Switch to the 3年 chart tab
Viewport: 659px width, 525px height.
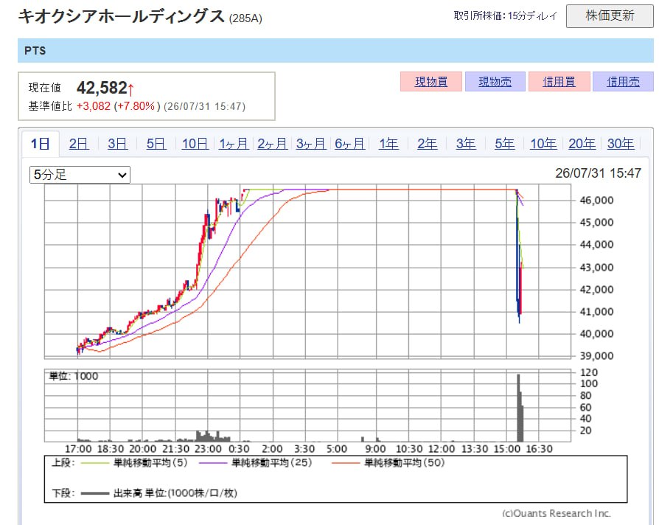pos(466,144)
